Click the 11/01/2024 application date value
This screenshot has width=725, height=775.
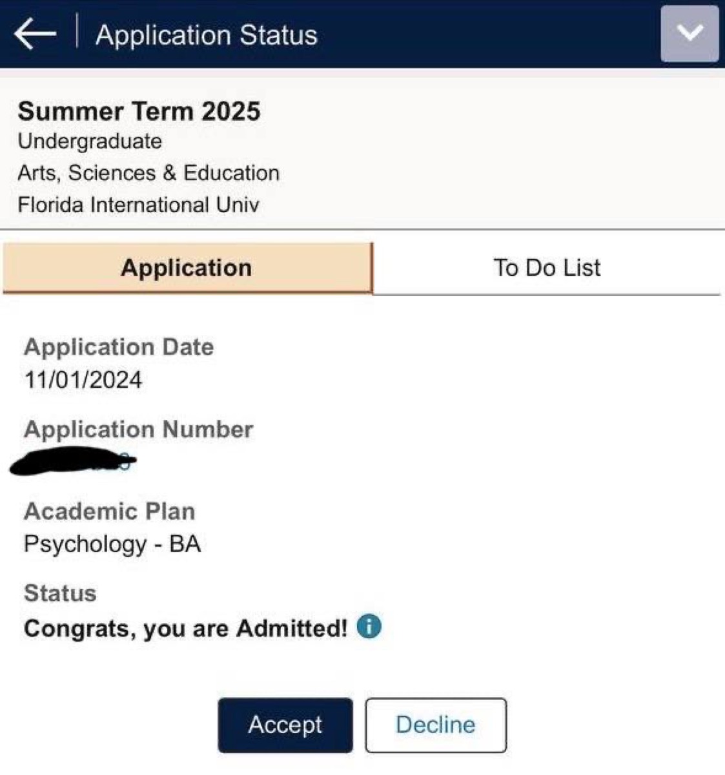[83, 380]
